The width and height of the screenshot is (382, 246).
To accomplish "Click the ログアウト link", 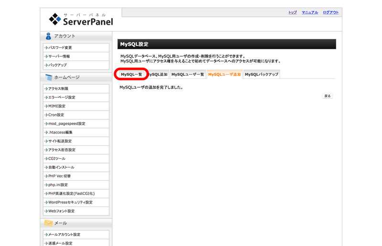I will point(330,12).
